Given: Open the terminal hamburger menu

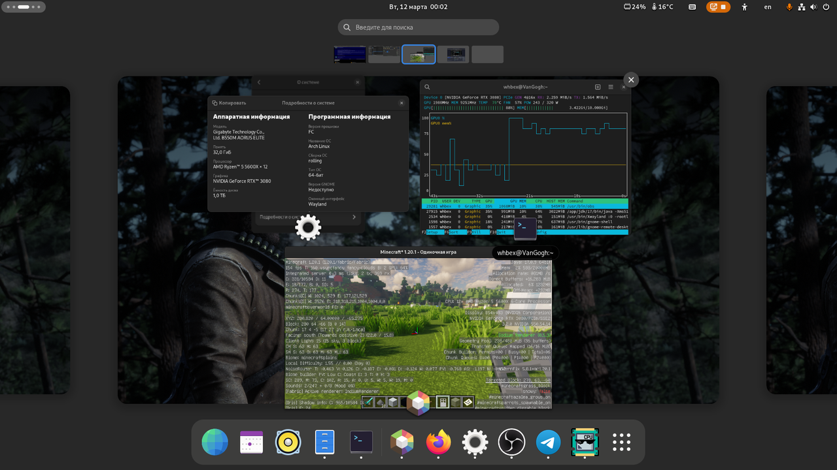Looking at the screenshot, I should click(x=611, y=87).
